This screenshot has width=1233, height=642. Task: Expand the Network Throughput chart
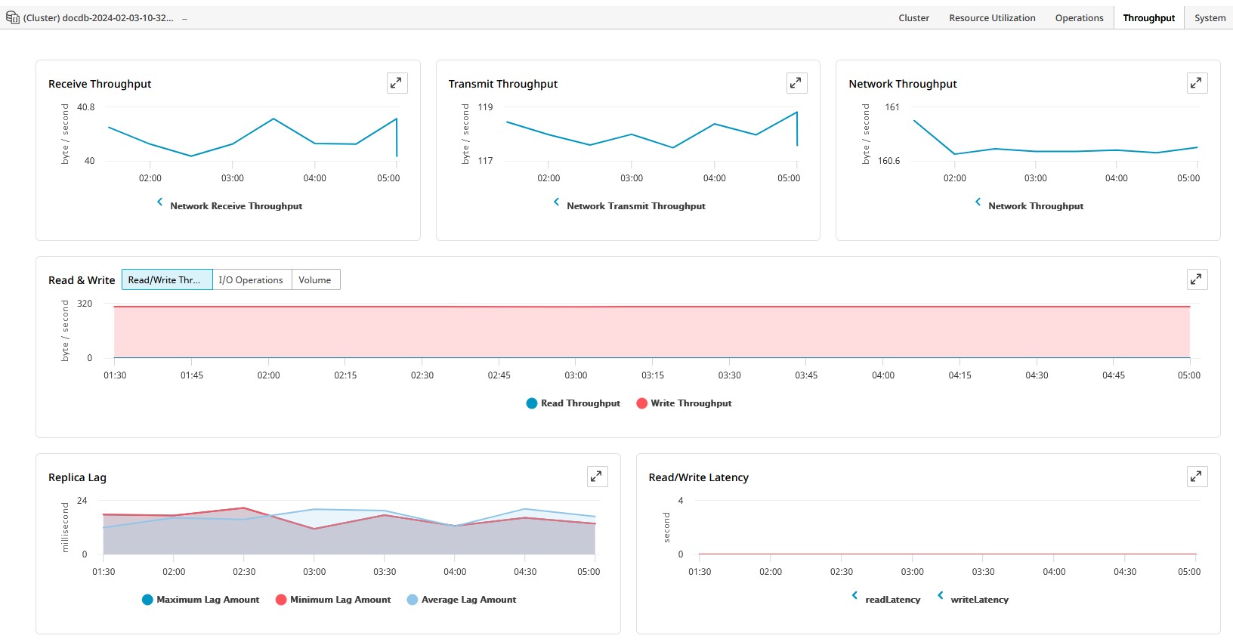[x=1196, y=83]
